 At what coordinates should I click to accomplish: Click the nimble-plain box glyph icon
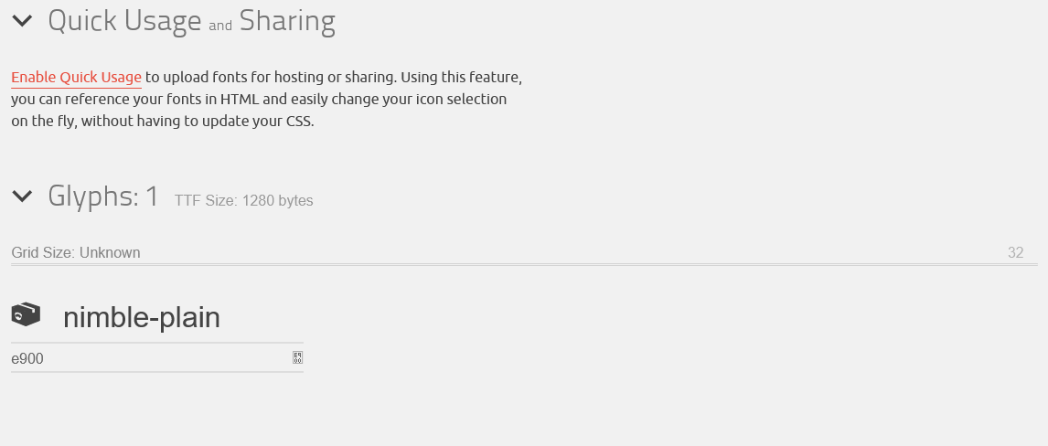(27, 314)
